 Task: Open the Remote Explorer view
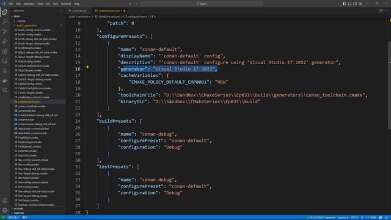(5, 61)
